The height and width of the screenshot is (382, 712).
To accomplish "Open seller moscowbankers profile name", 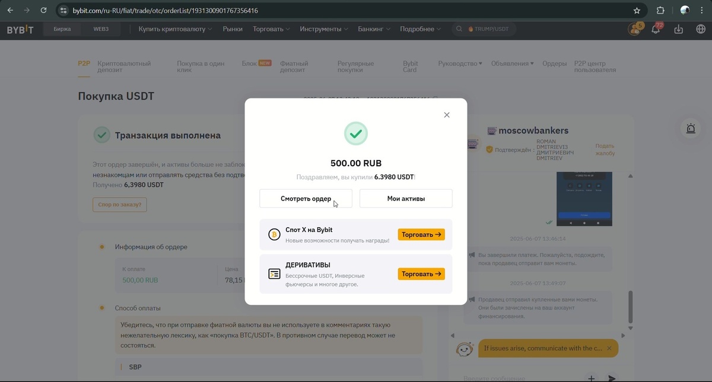I will (533, 130).
